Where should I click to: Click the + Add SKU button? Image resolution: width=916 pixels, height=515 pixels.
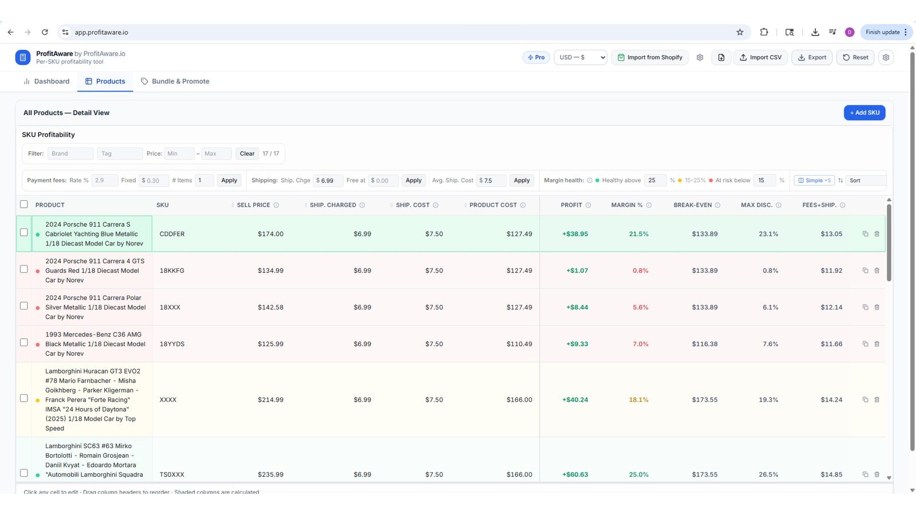click(x=864, y=113)
